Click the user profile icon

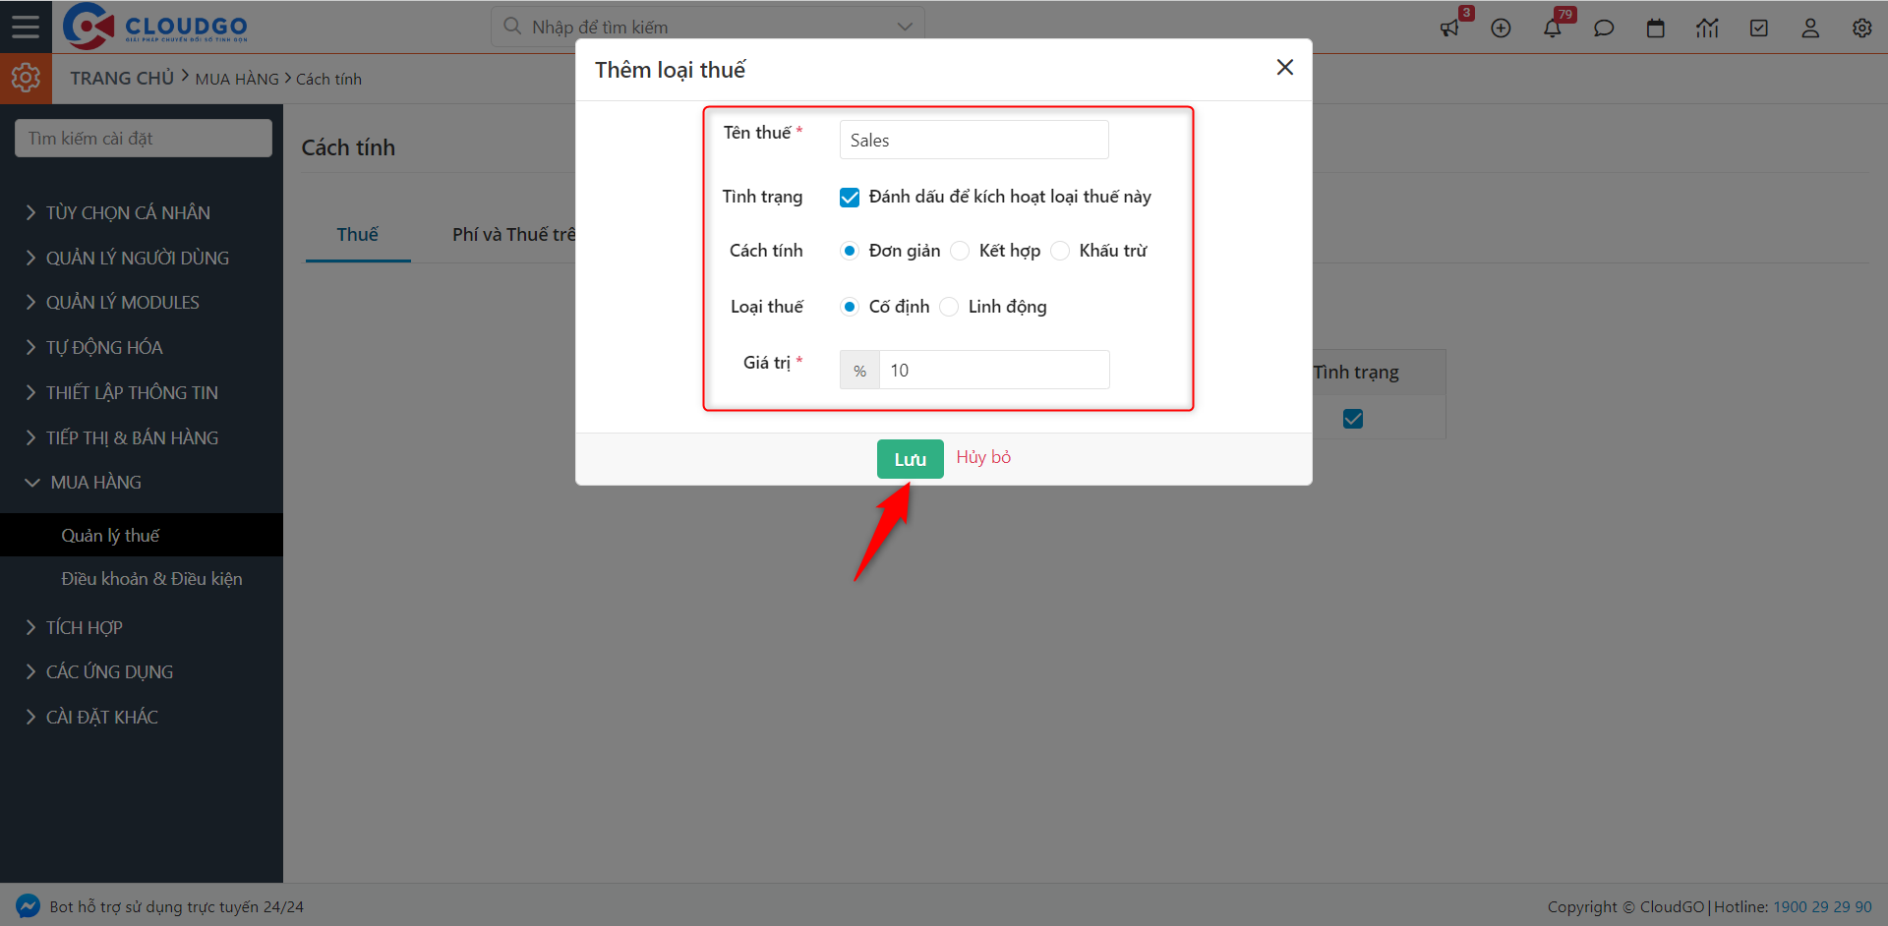click(x=1810, y=28)
